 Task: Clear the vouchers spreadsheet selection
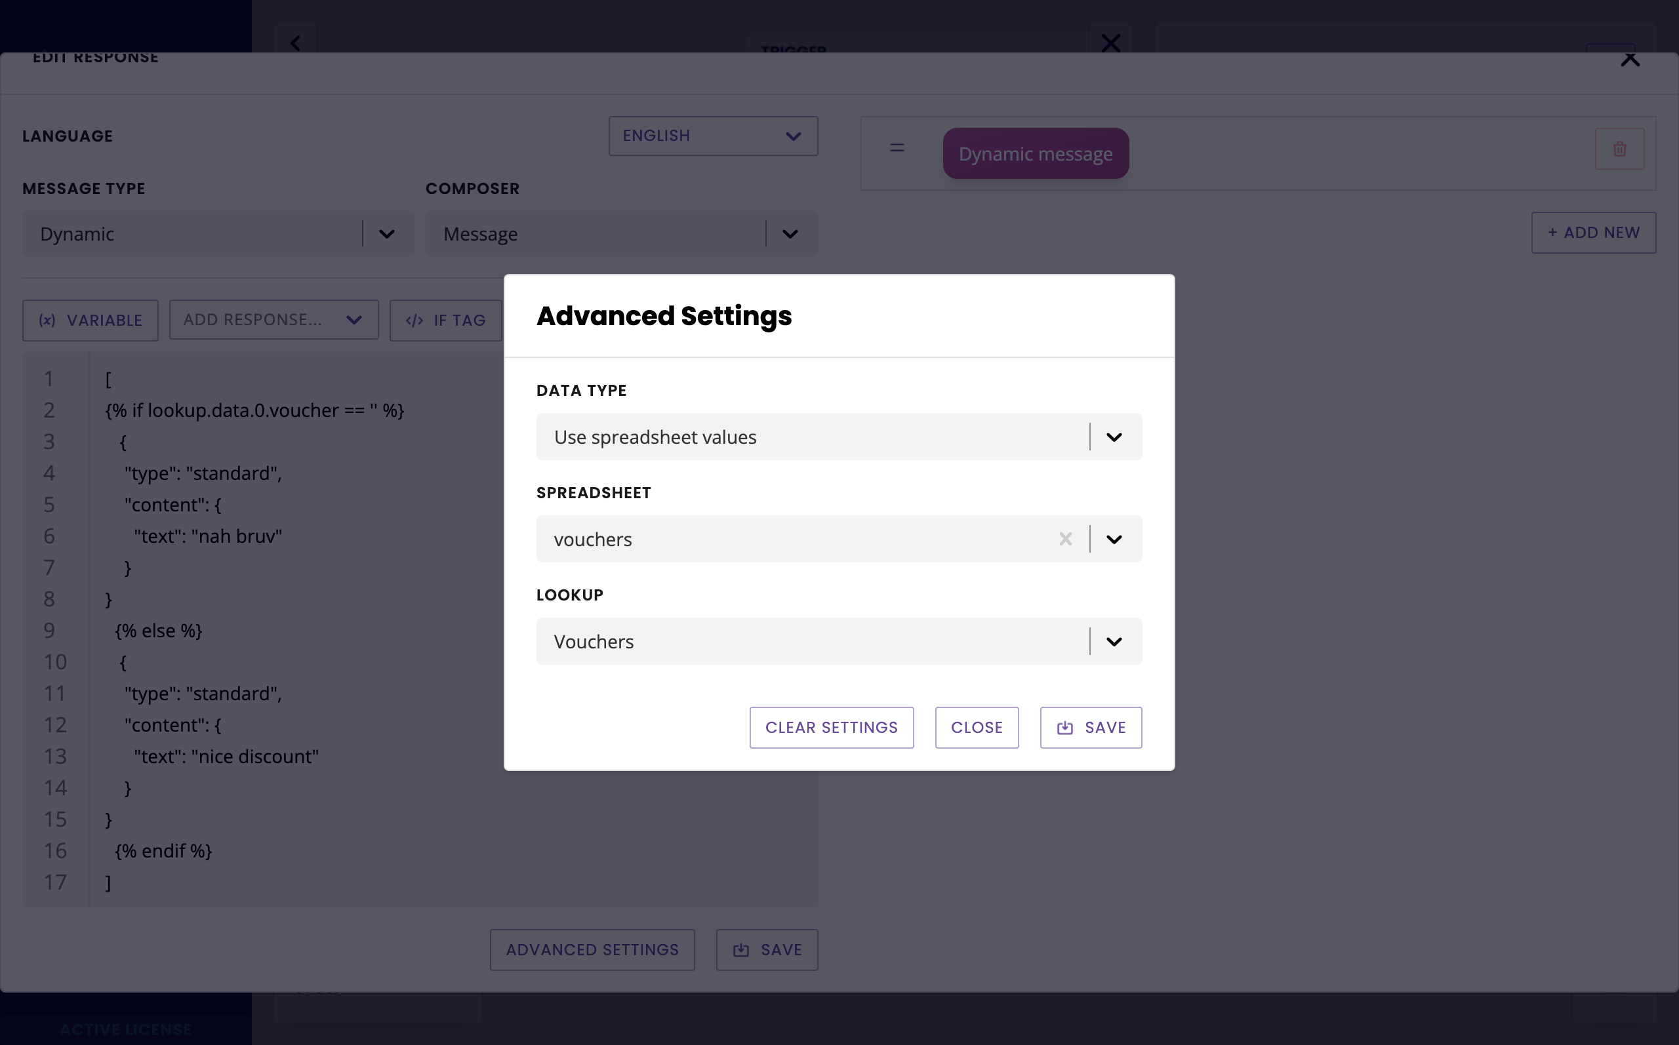[x=1065, y=539]
